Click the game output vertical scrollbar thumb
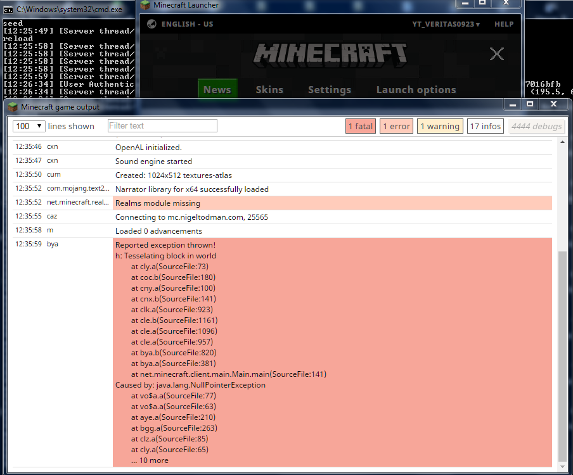The width and height of the screenshot is (573, 475). point(562,357)
